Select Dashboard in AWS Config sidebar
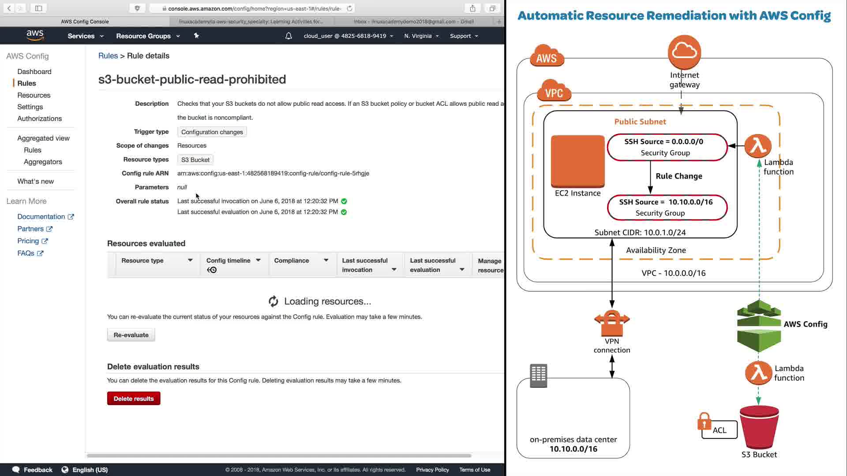 pyautogui.click(x=34, y=71)
